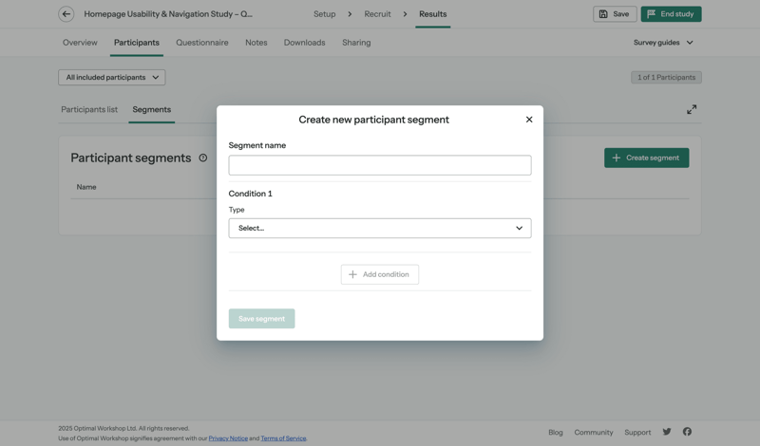Open the Privacy Notice link
This screenshot has width=760, height=446.
pyautogui.click(x=228, y=438)
